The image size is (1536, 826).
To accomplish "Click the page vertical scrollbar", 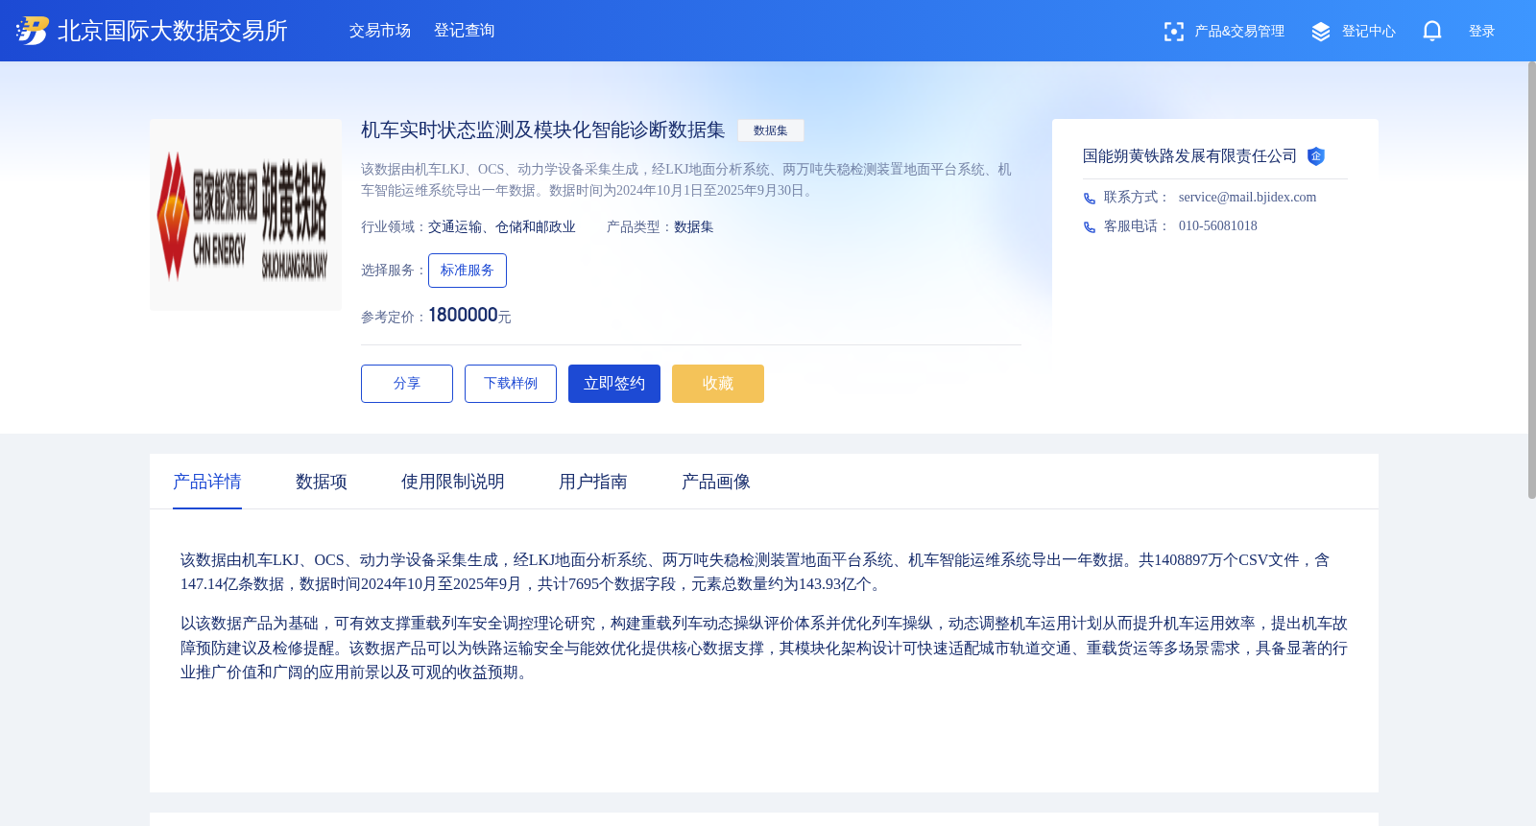I will pos(1531,280).
